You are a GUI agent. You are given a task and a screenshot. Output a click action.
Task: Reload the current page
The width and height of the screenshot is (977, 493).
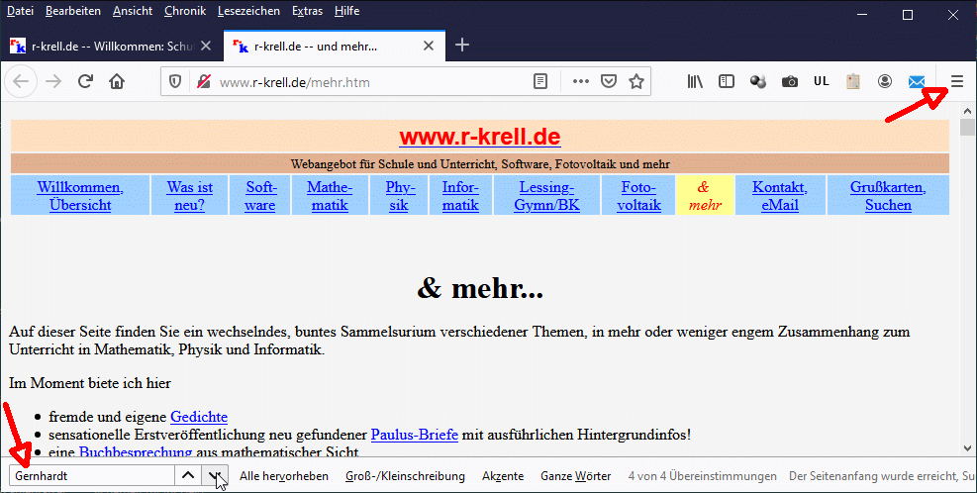click(85, 82)
